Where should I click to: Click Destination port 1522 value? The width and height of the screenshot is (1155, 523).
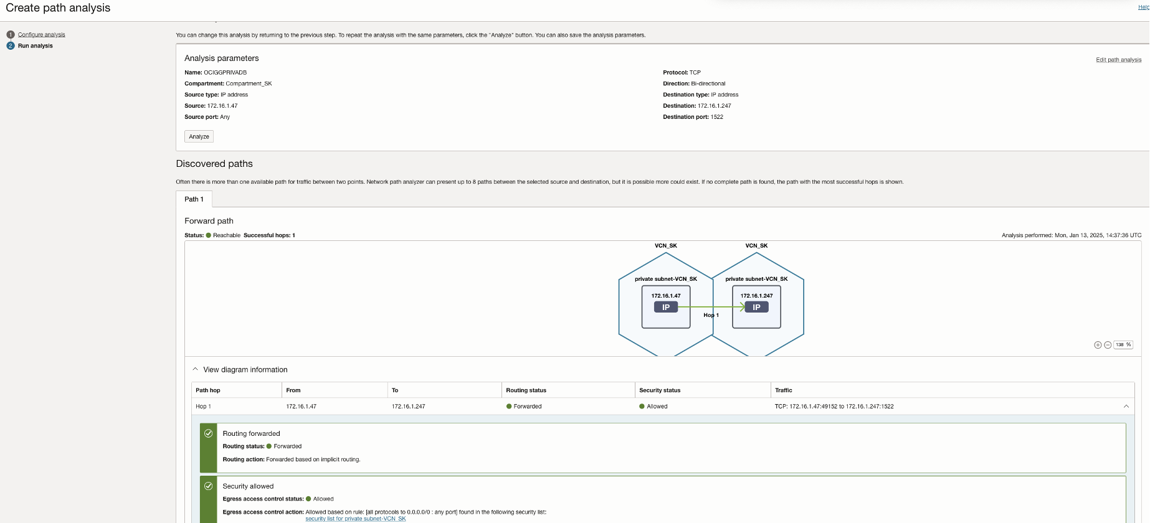(717, 117)
